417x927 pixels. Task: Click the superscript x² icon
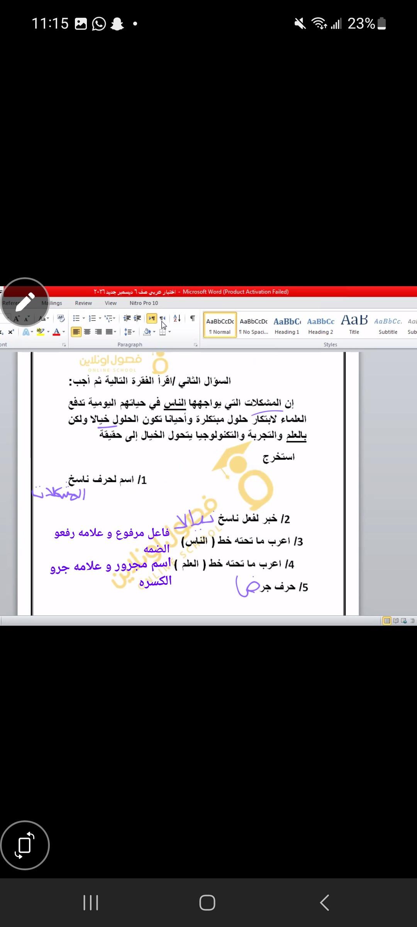(x=11, y=332)
